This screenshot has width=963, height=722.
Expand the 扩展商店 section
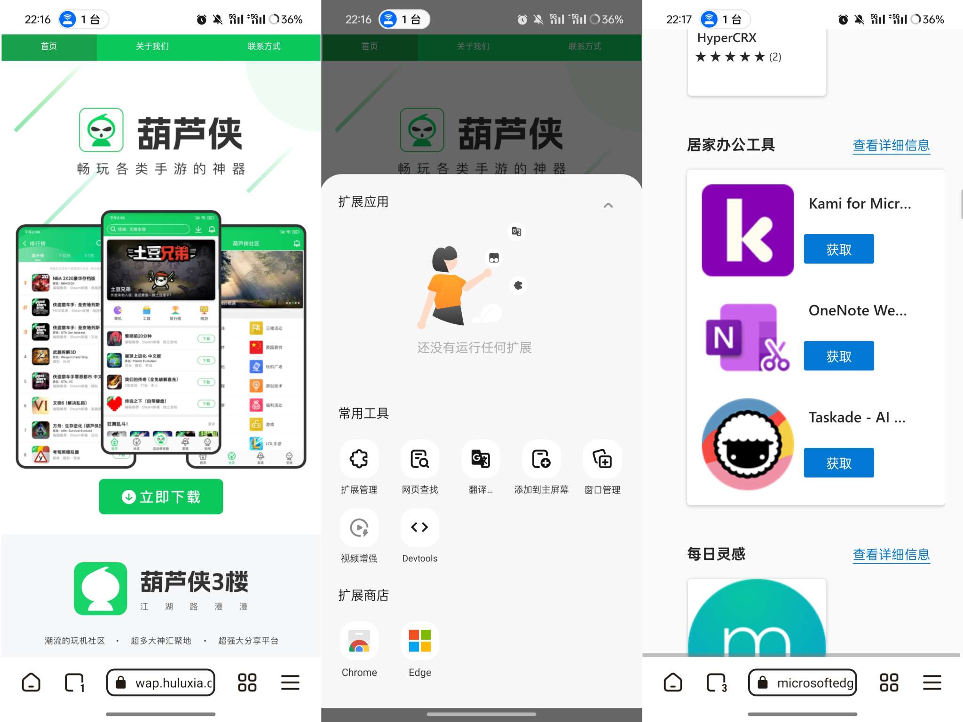[363, 595]
